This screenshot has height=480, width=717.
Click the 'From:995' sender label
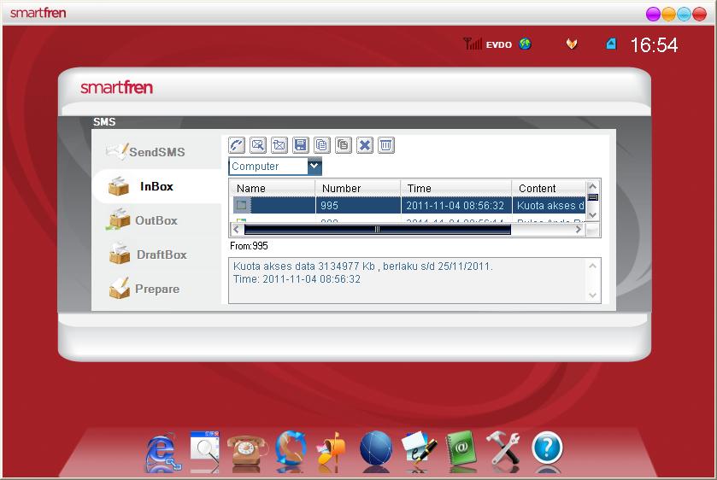pos(249,246)
